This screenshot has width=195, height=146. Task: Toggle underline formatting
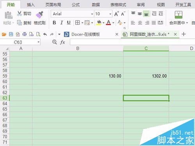69,23
